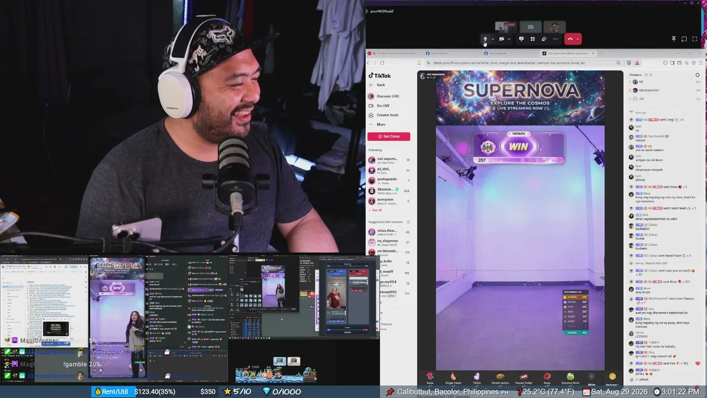The image size is (707, 398).
Task: Go Back in the TikTok sidebar
Action: pos(377,85)
